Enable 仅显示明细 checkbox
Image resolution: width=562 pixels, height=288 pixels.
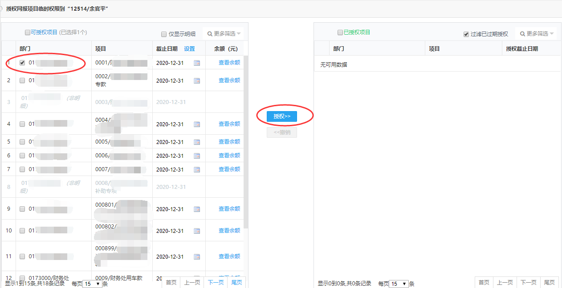(x=164, y=34)
